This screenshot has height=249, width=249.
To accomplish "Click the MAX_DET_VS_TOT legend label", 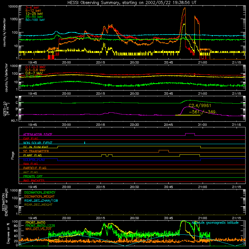I will pos(39,229).
